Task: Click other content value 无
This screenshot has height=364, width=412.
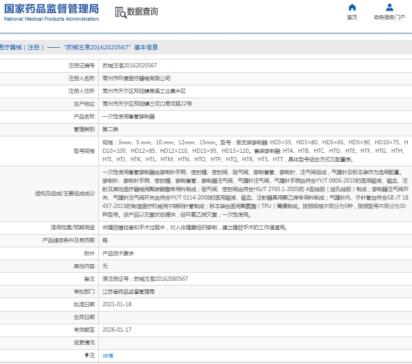Action: pos(105,266)
